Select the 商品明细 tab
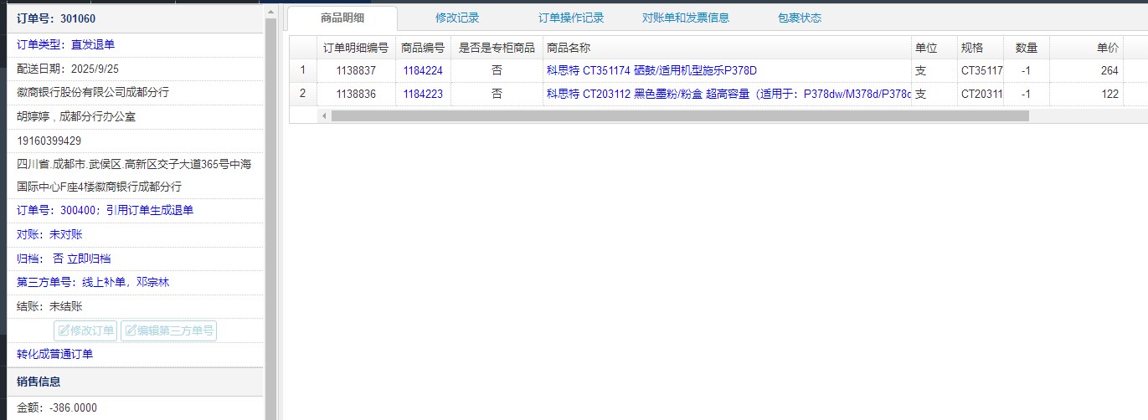Viewport: 1148px width, 420px height. tap(342, 18)
